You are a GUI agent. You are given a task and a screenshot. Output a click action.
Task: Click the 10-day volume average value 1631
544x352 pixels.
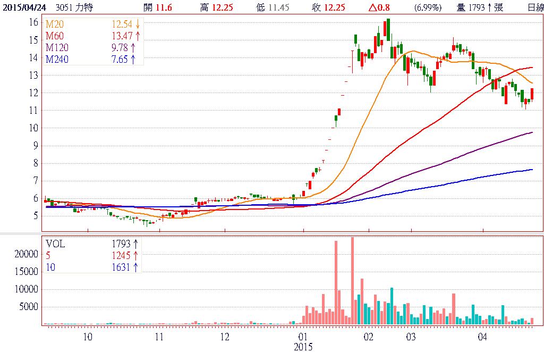(121, 267)
